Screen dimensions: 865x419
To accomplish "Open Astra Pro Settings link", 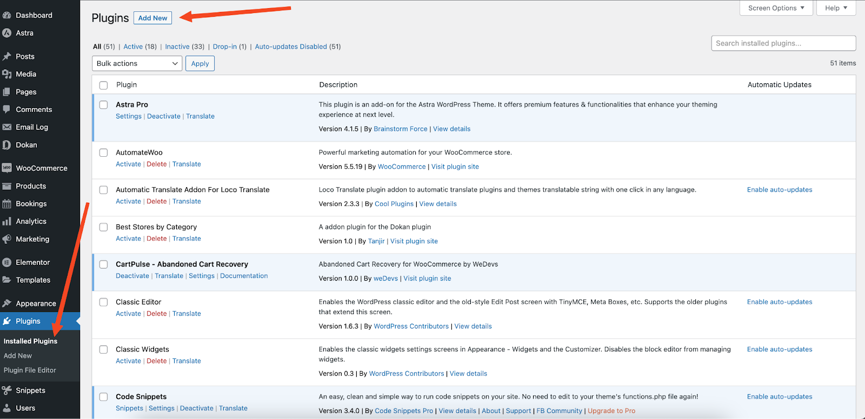I will [x=129, y=116].
